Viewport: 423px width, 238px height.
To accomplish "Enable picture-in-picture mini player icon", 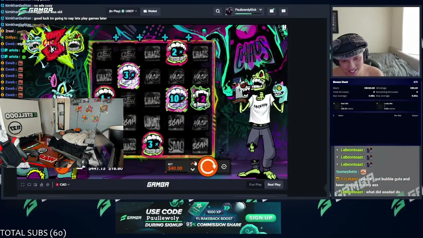I will 35,184.
